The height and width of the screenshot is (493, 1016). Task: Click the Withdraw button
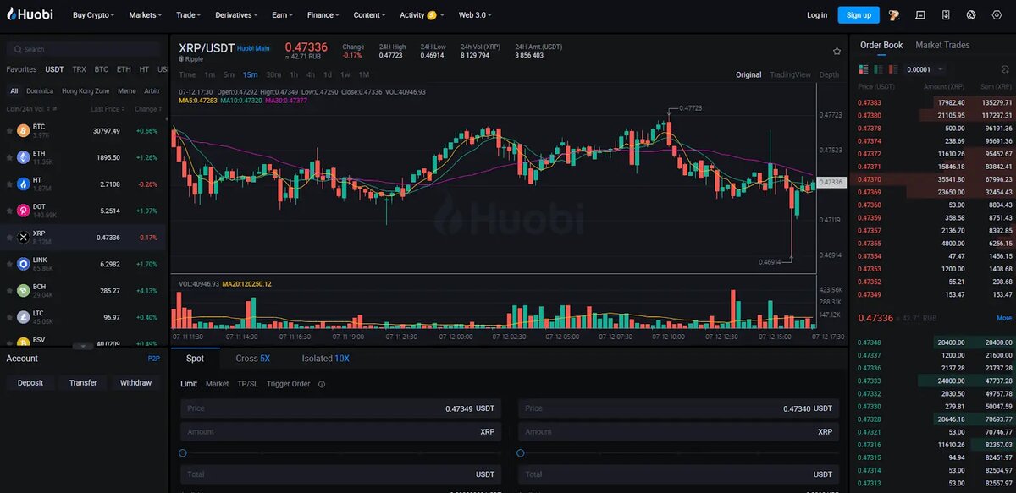[135, 383]
